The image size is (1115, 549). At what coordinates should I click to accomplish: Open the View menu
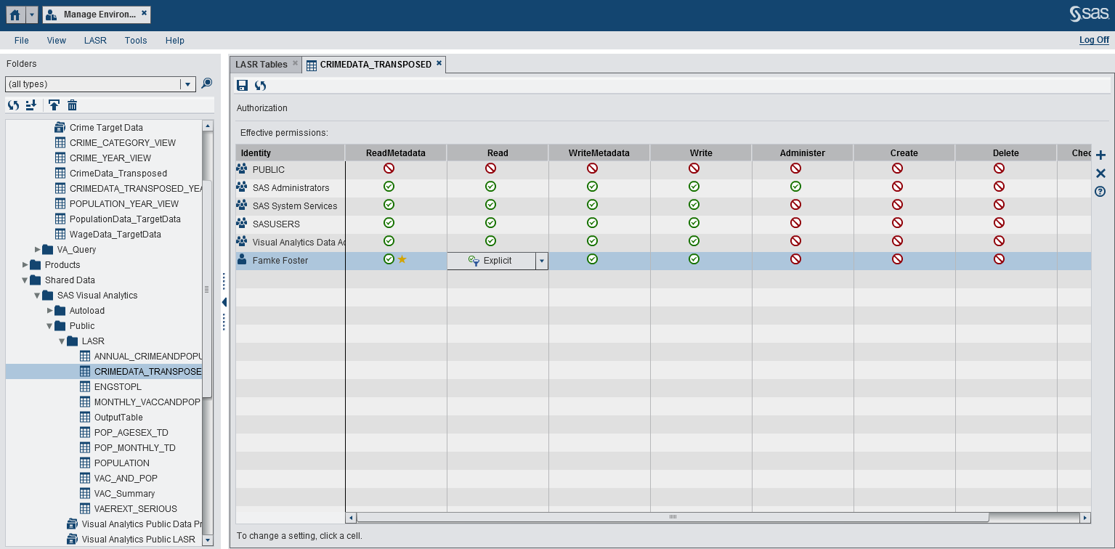point(57,41)
